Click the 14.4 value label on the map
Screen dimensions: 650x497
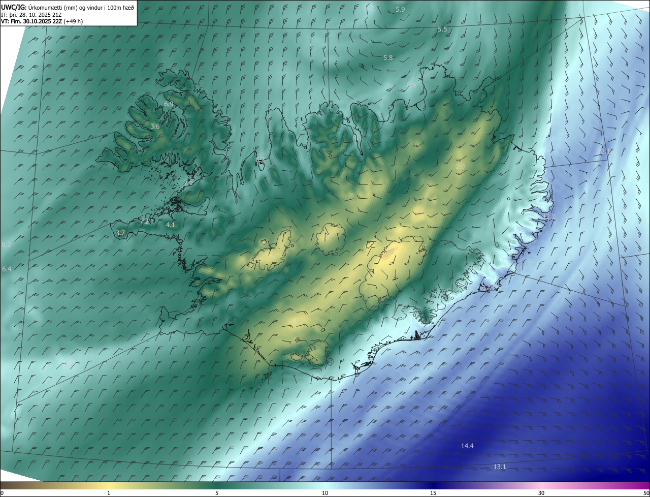coord(467,446)
